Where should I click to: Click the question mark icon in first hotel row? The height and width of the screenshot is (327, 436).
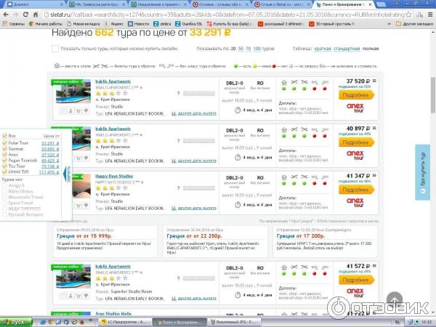(x=179, y=94)
